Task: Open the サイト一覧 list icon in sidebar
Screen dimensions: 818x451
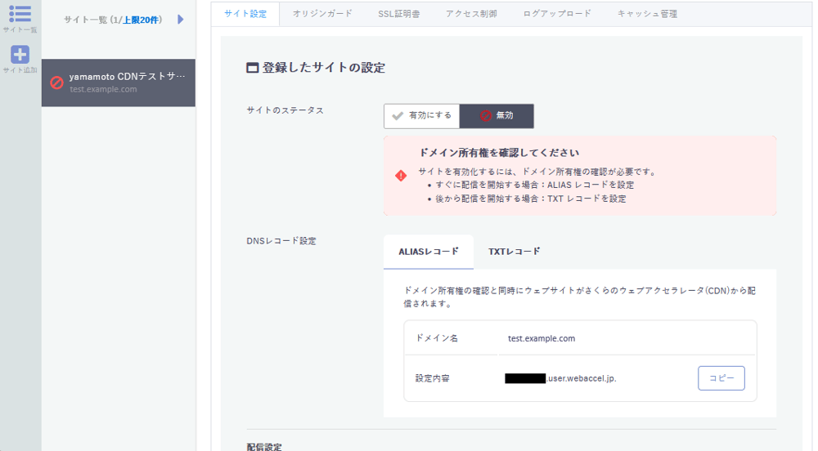Action: [20, 14]
